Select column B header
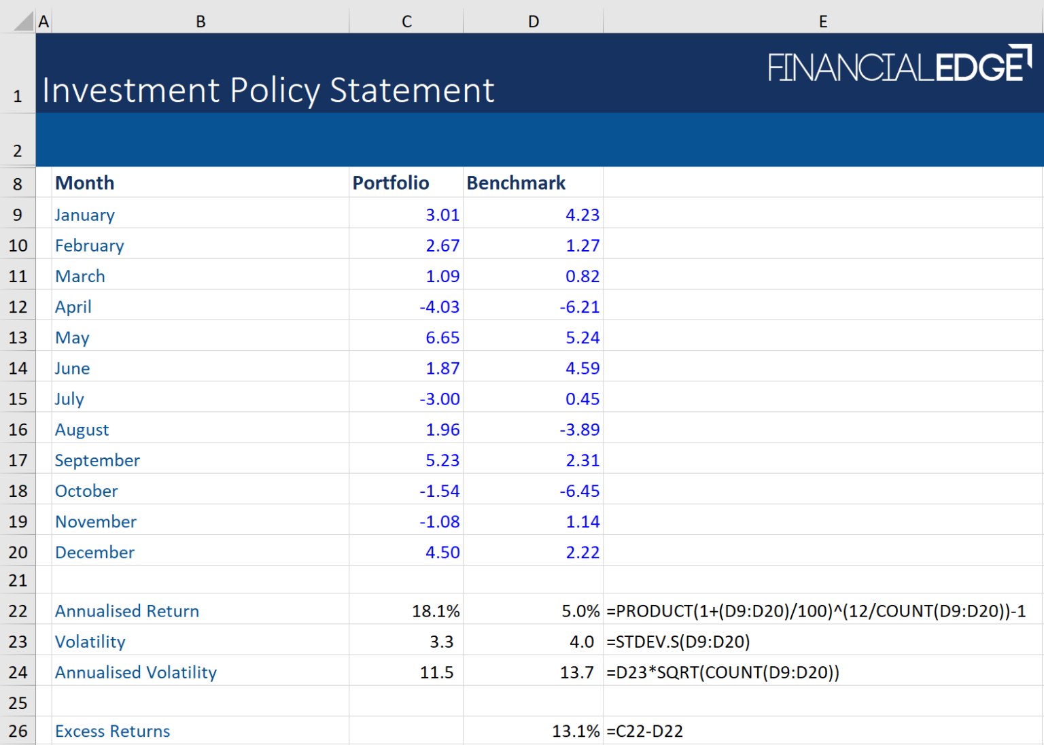 [201, 21]
